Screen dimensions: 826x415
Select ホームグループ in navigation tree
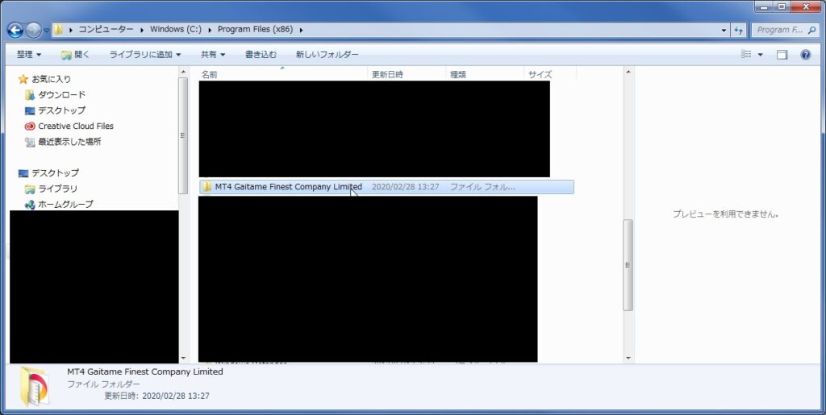[66, 204]
